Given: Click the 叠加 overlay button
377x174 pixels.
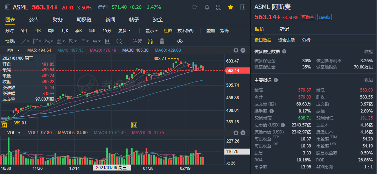Looking at the screenshot, I should tap(211, 30).
